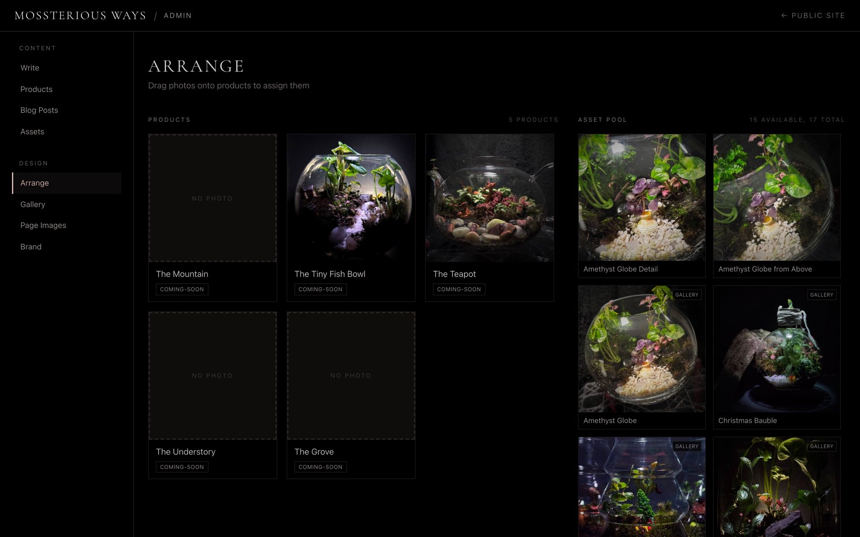
Task: Open Page Images in the sidebar
Action: pos(43,226)
